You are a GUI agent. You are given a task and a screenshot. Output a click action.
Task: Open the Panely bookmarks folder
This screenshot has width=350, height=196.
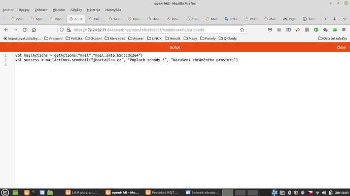pyautogui.click(x=208, y=38)
